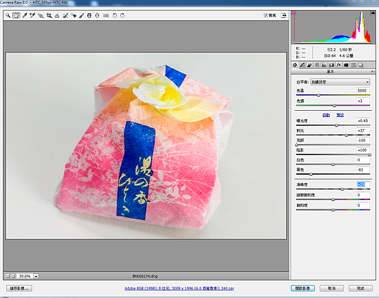Click the 色溫 temperature slider handle
The width and height of the screenshot is (379, 298).
point(318,96)
